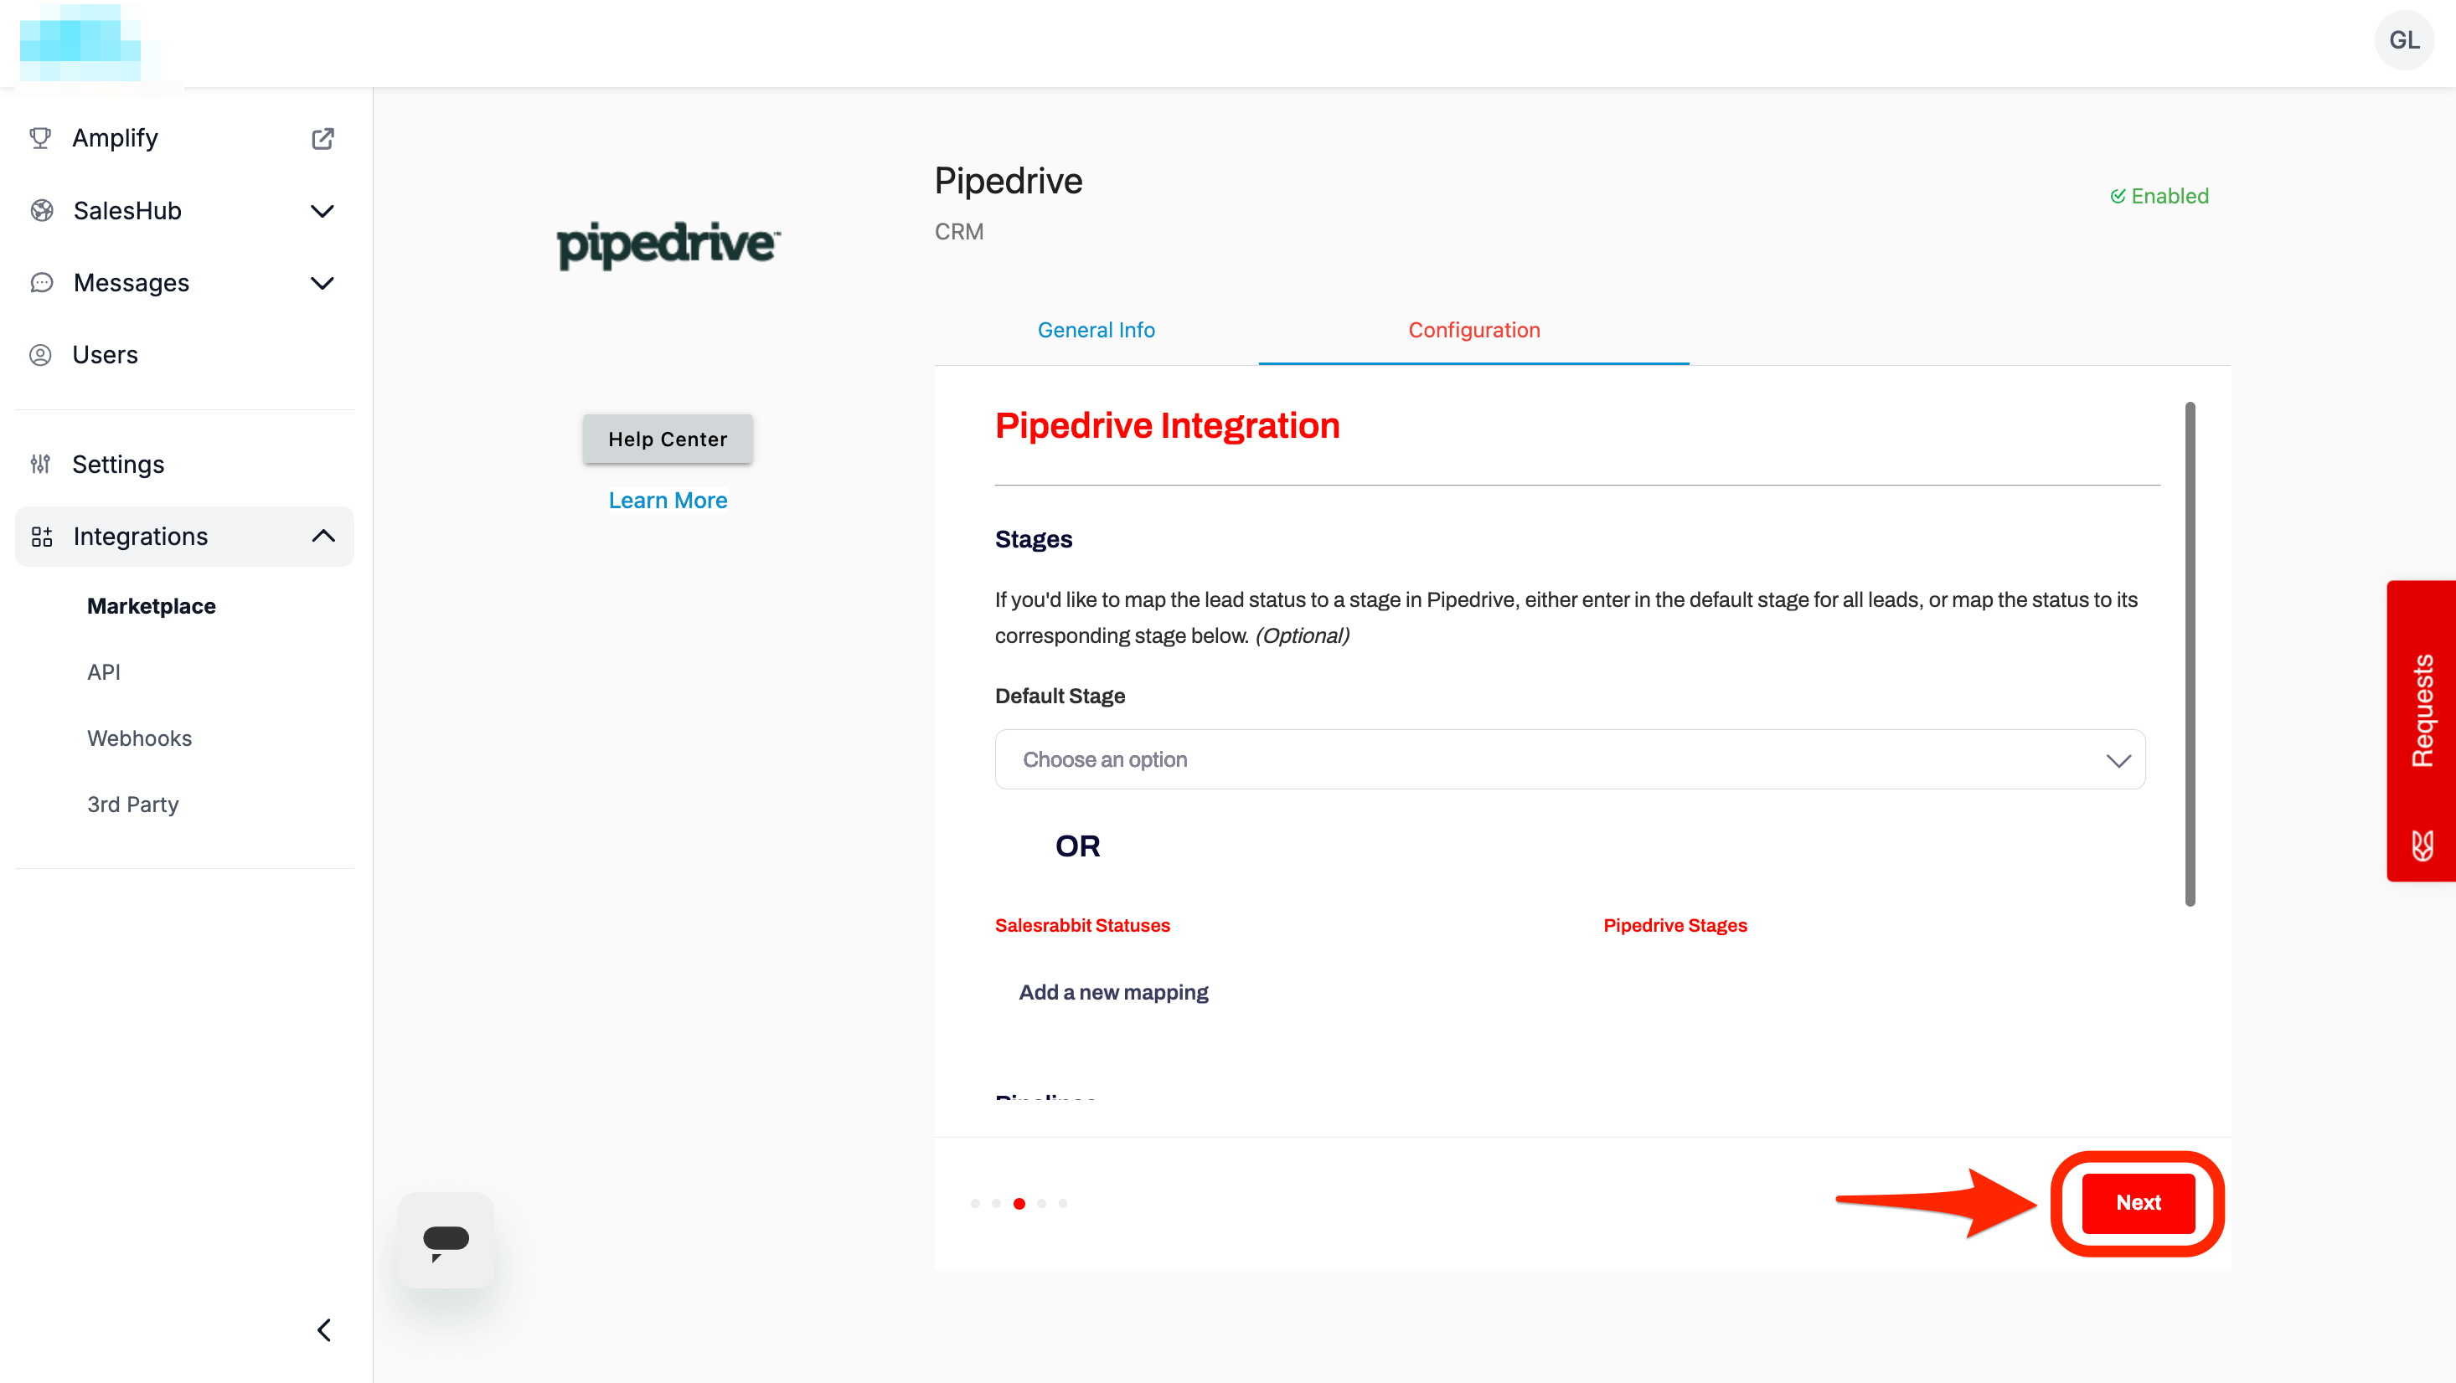Screen dimensions: 2456x1383
Task: Collapse the Integrations section
Action: tap(323, 537)
